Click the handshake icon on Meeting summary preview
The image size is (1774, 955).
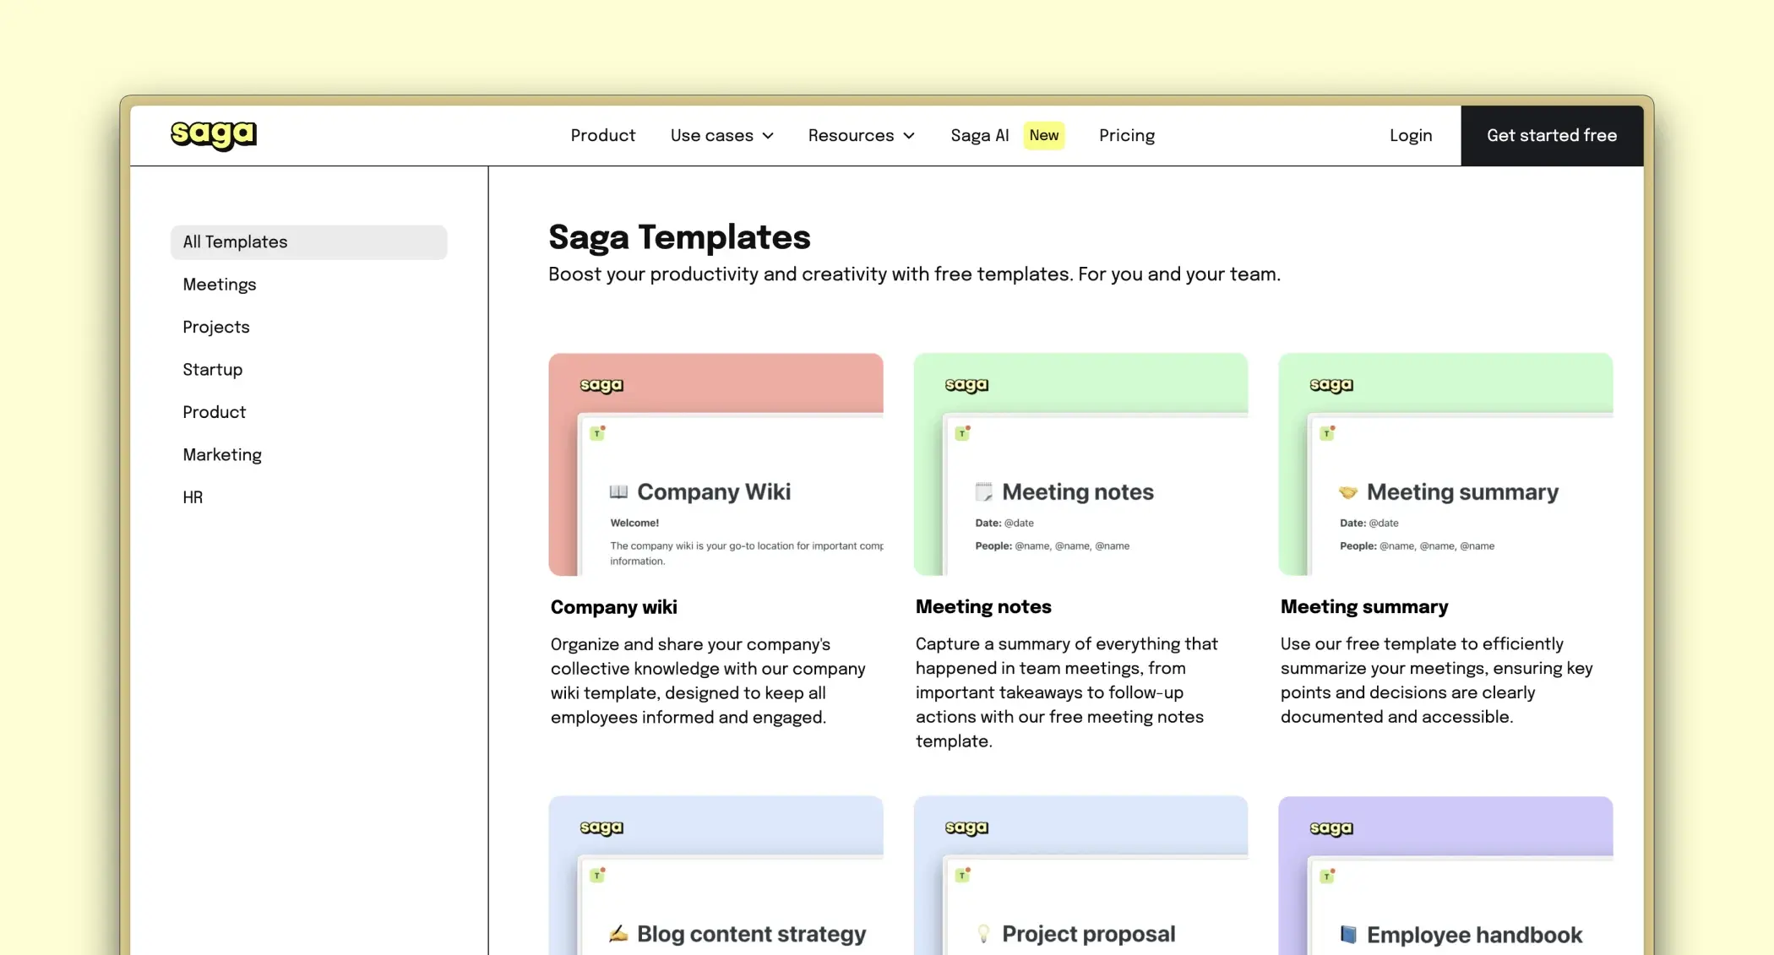1347,491
